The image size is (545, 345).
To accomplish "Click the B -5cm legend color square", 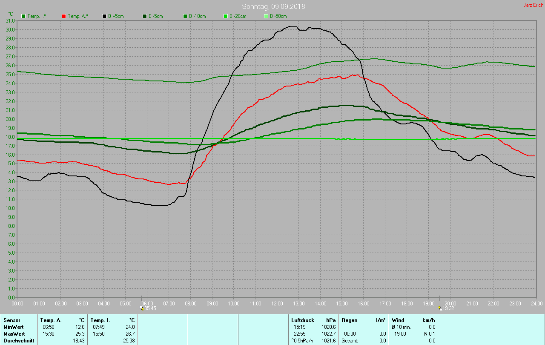I will coord(144,16).
